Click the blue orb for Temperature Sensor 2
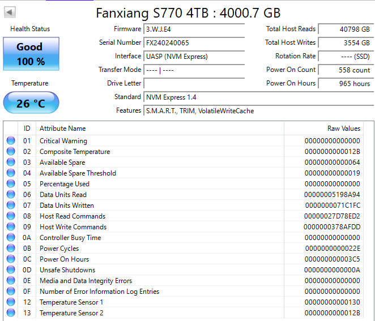Image resolution: width=375 pixels, height=321 pixels. click(11, 313)
